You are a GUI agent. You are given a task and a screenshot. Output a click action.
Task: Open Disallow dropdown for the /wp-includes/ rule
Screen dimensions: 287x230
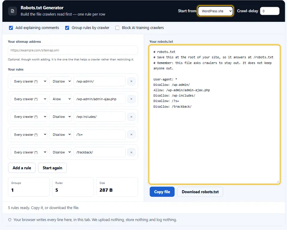coord(60,117)
